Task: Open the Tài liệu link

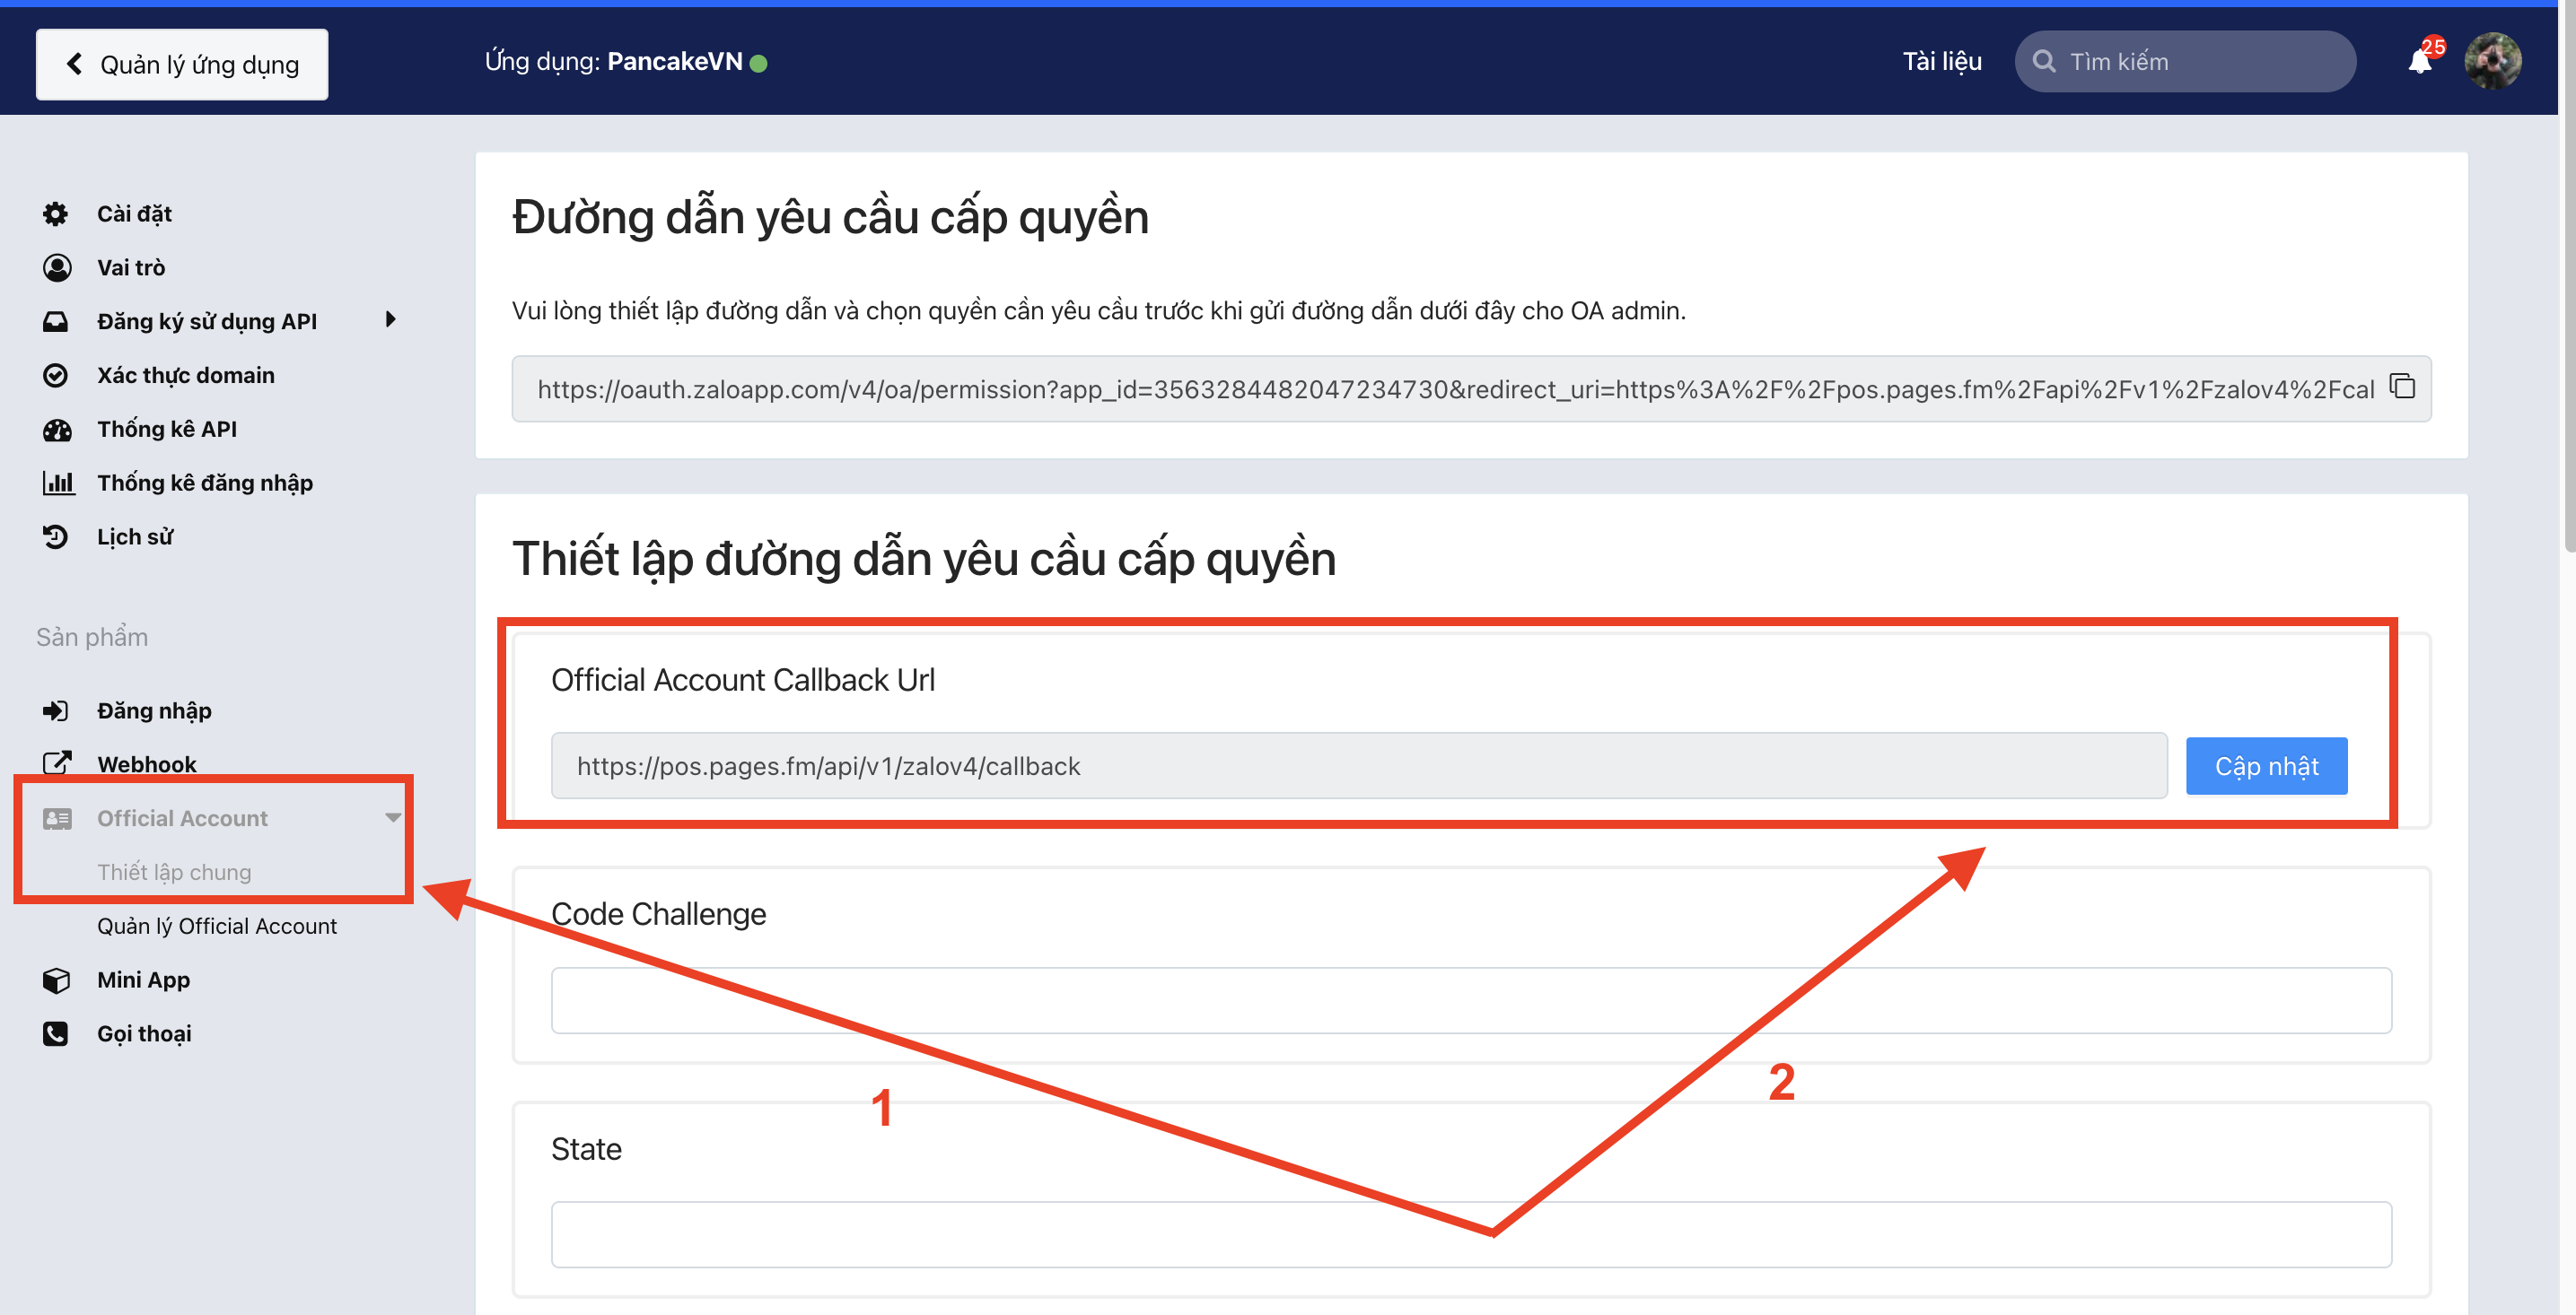Action: [1941, 62]
